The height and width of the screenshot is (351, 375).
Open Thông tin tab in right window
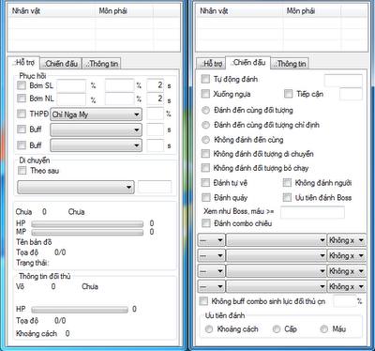[x=290, y=64]
